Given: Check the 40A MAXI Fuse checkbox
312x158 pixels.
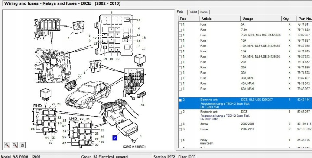Looking at the screenshot, I should point(180,84).
